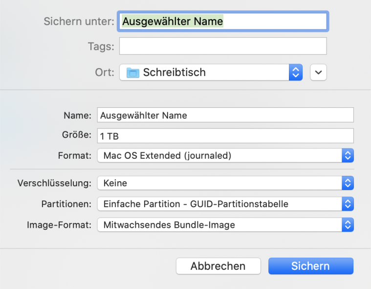Click the Sichern unter label
The width and height of the screenshot is (371, 289).
tap(79, 22)
